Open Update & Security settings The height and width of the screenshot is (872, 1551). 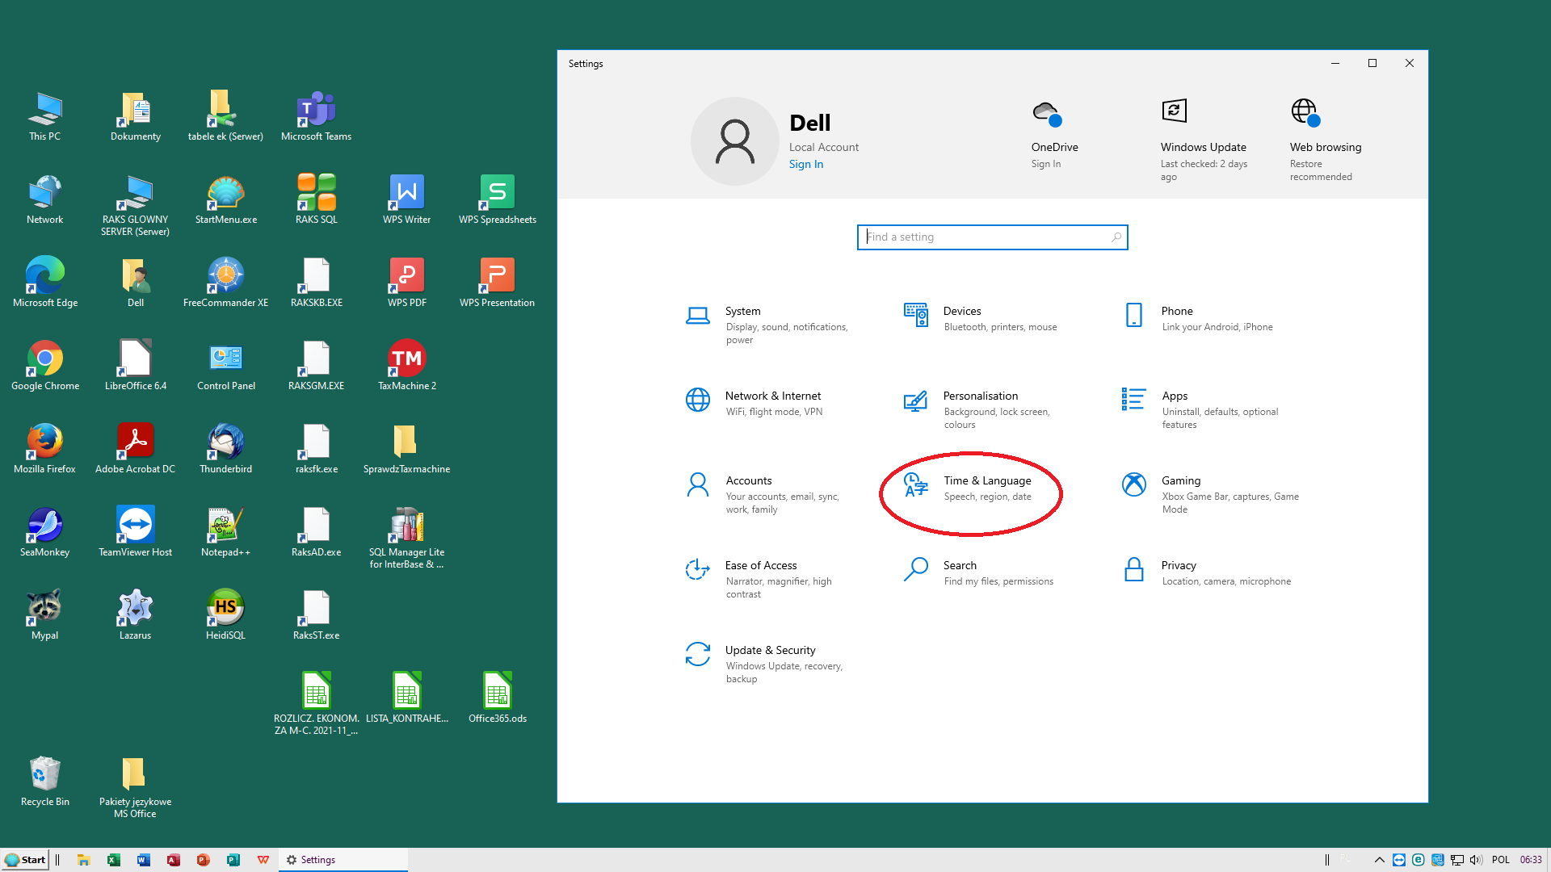click(x=769, y=656)
